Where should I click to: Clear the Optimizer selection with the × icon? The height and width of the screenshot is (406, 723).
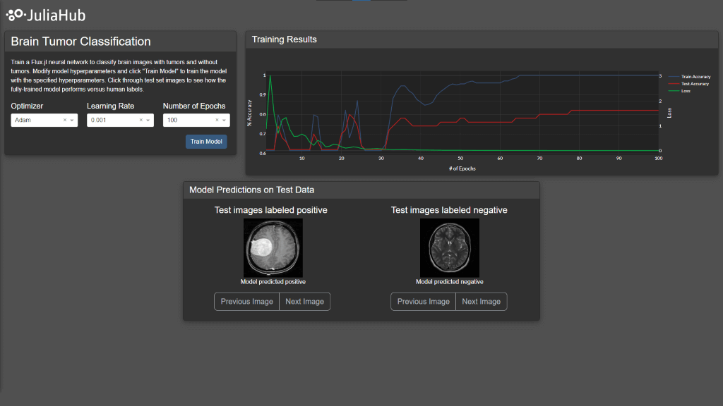tap(64, 121)
